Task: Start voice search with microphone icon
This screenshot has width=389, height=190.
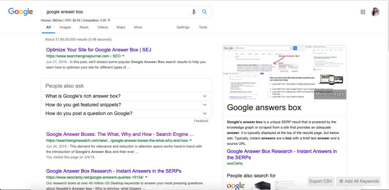Action: (x=194, y=12)
